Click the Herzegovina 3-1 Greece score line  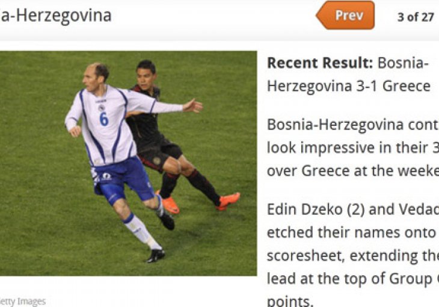[x=349, y=86]
